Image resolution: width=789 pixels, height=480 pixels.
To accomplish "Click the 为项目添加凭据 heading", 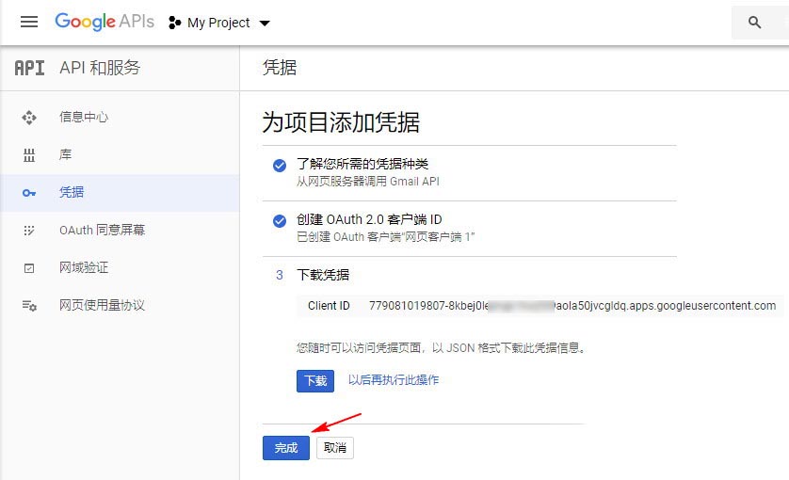I will pos(341,122).
